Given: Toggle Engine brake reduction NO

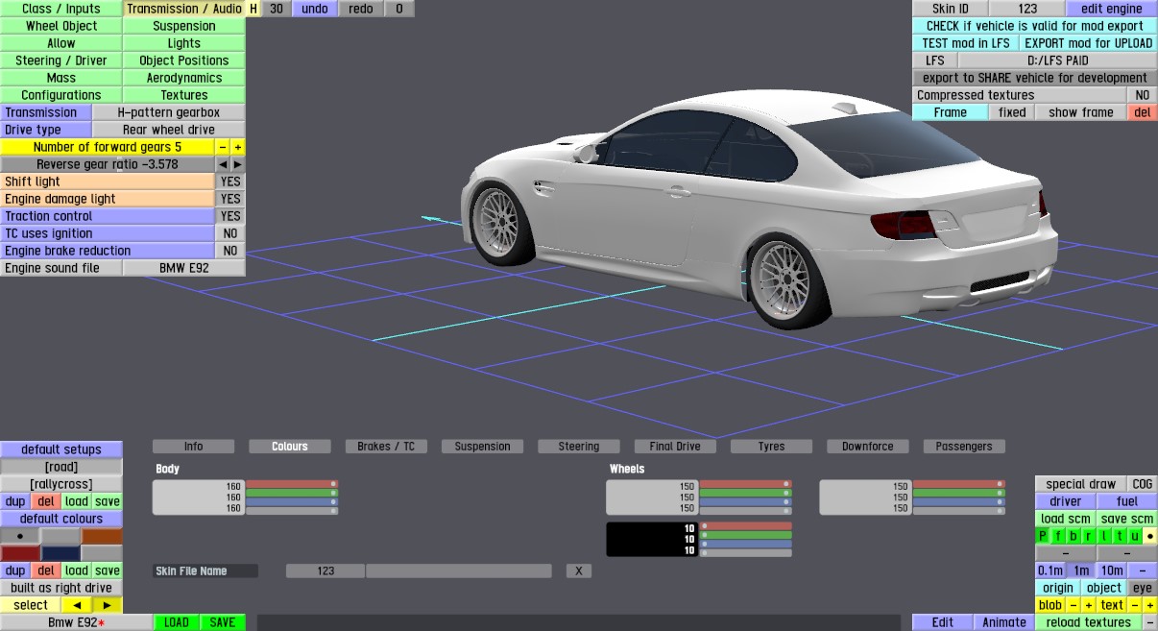Looking at the screenshot, I should [230, 251].
